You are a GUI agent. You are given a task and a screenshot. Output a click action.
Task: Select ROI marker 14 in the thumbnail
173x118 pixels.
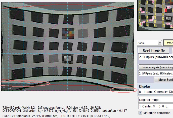(168, 8)
